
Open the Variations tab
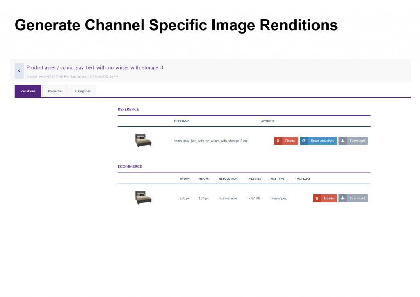(28, 91)
